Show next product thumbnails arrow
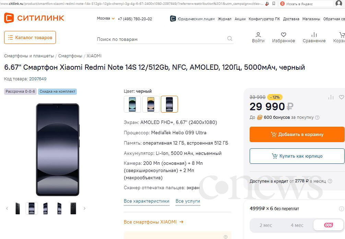This screenshot has height=239, width=345. click(x=84, y=208)
